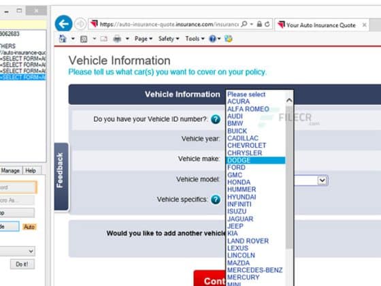Select the Your Auto Insurance Quote tab
Viewport: 381px width, 286px height.
(320, 25)
